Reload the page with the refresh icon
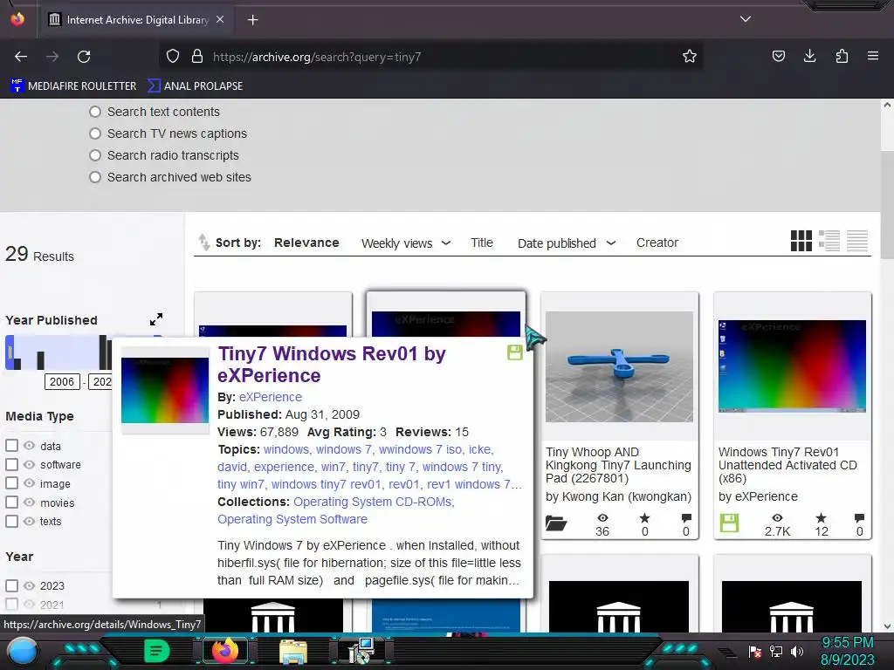The image size is (894, 670). (x=84, y=57)
